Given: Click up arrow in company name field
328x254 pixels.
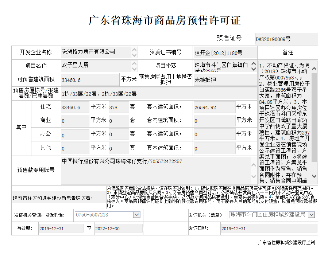Looking at the screenshot, I should pos(135,50).
